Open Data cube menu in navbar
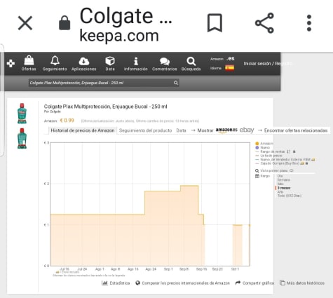The width and height of the screenshot is (333, 298). pos(110,63)
